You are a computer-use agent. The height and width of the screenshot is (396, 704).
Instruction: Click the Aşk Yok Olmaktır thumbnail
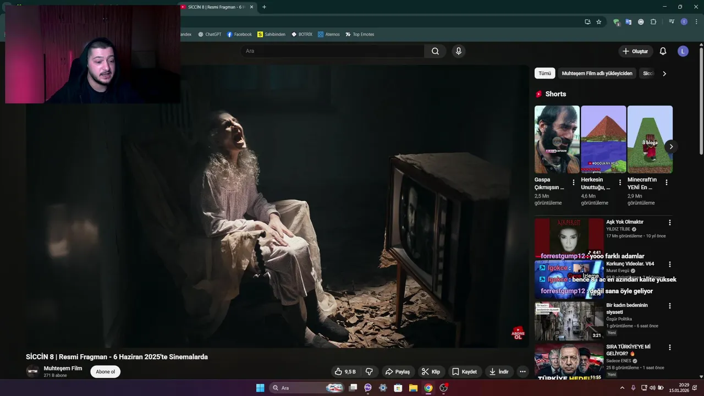[569, 238]
